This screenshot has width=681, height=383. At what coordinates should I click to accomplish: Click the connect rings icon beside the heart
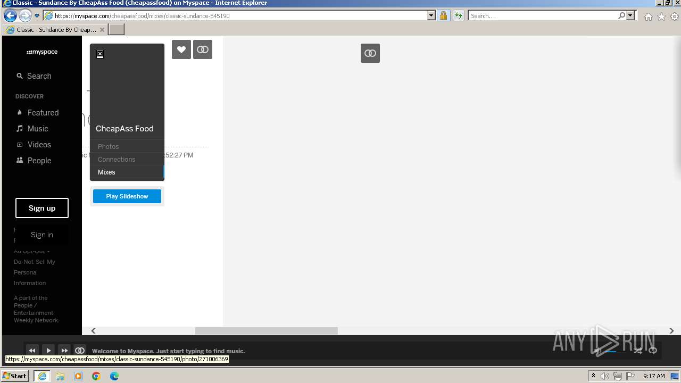203,49
